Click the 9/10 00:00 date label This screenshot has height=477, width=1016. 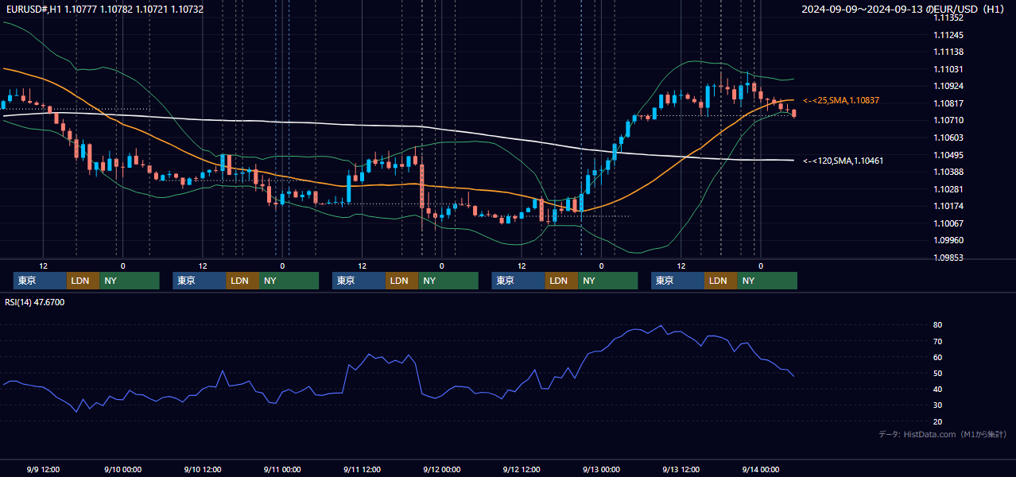(123, 469)
